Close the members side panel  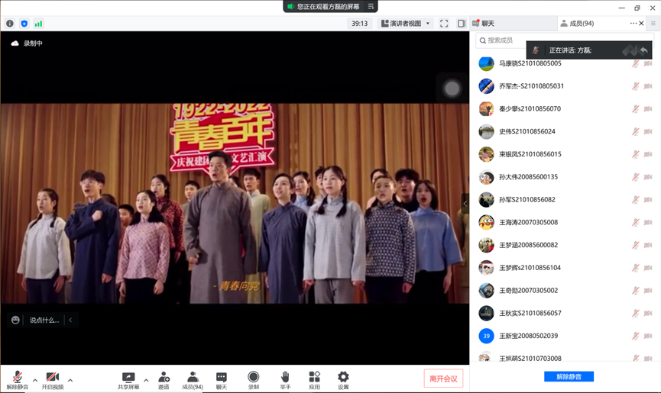(642, 23)
